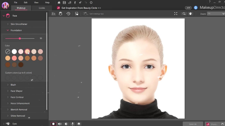Click the notification bell icon
The height and width of the screenshot is (126, 225).
(196, 8)
